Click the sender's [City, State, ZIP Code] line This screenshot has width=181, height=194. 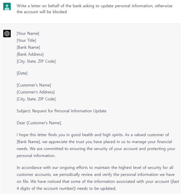tap(36, 61)
